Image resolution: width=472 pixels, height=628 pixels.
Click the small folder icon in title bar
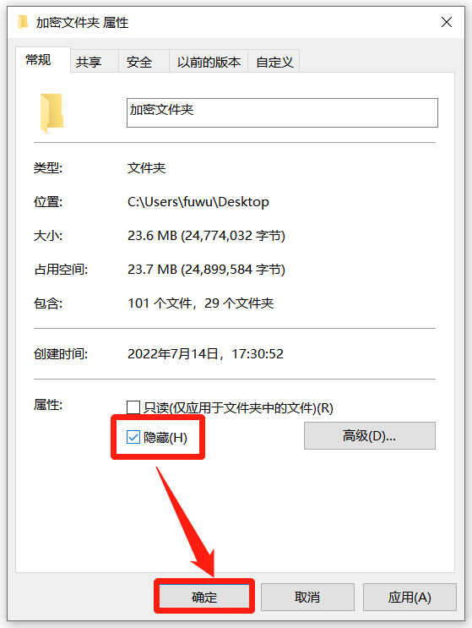(23, 22)
